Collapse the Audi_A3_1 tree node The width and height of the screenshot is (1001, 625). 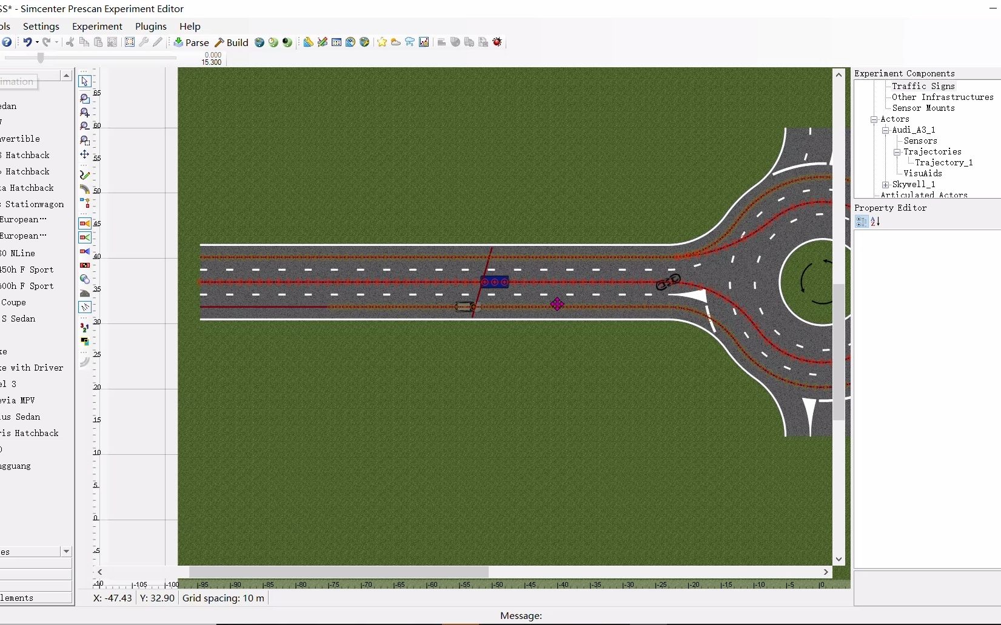point(886,130)
